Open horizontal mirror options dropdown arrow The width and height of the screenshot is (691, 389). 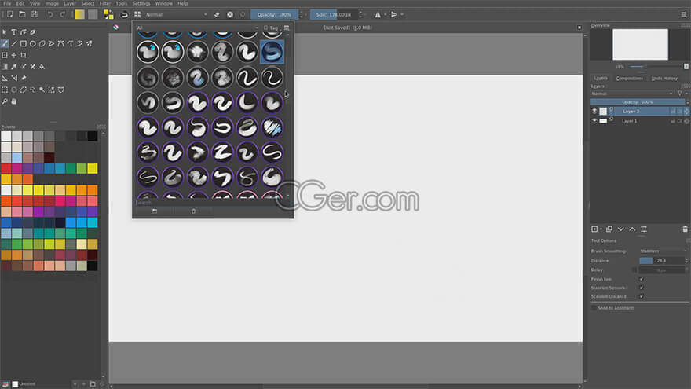tap(386, 15)
